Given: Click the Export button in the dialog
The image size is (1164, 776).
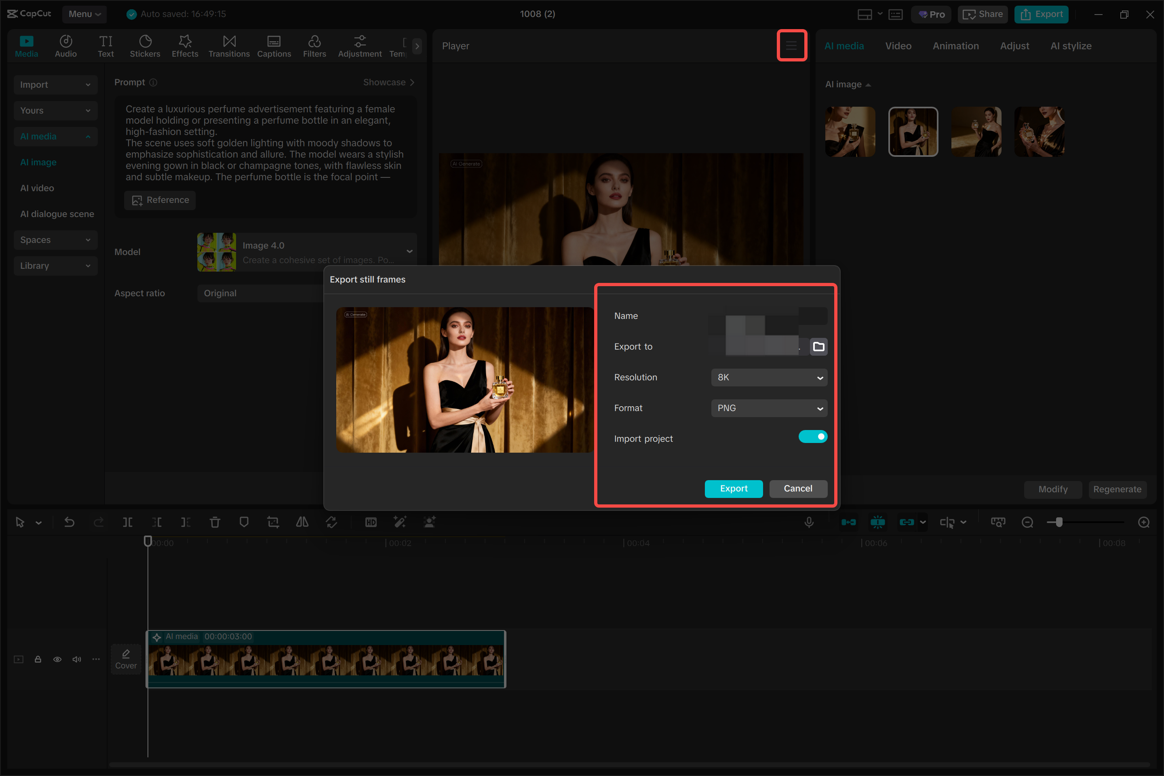Looking at the screenshot, I should click(734, 489).
